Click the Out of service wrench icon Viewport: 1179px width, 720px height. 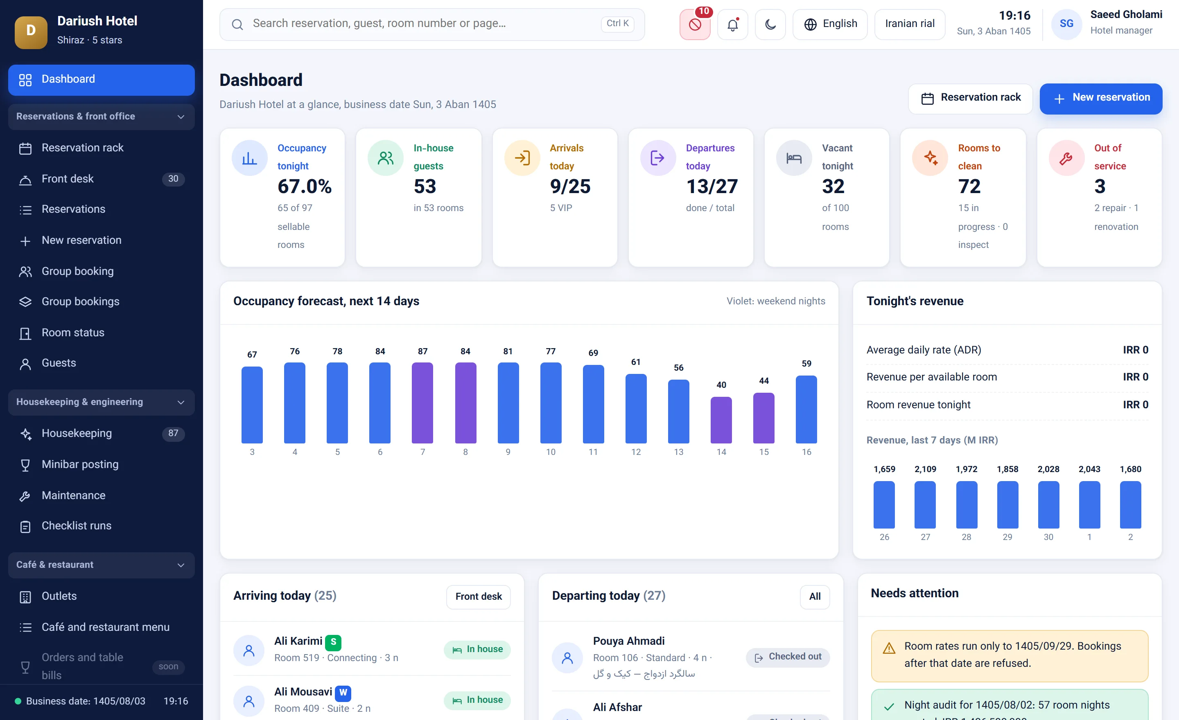[1066, 158]
